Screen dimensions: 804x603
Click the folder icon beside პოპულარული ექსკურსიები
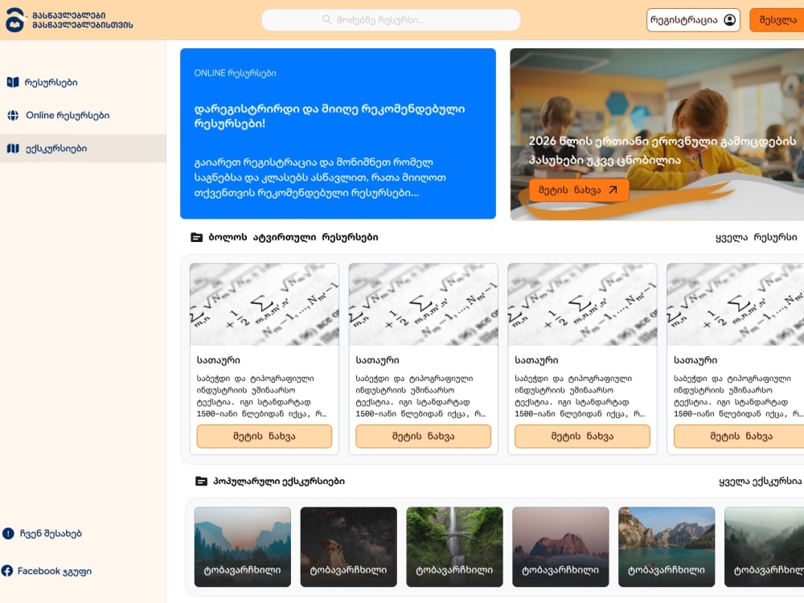point(202,482)
